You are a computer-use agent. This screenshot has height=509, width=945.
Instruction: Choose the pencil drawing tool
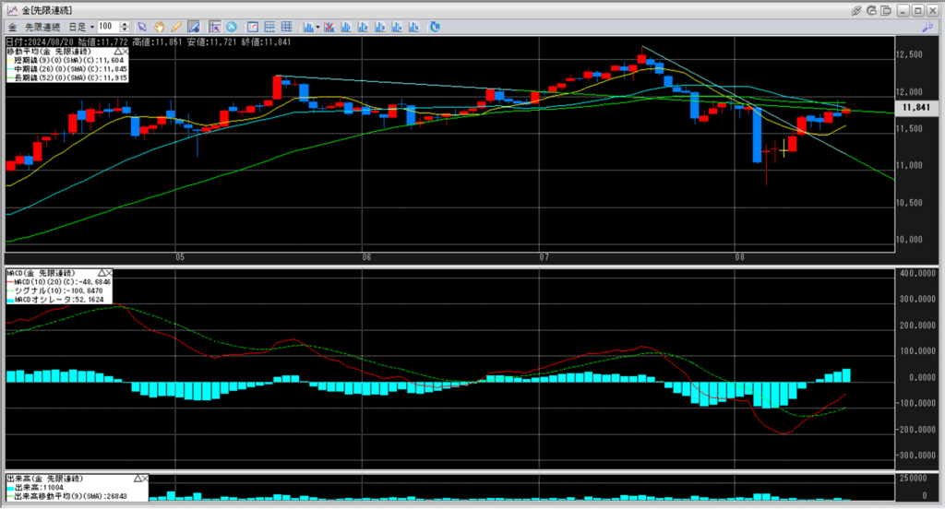tap(175, 27)
